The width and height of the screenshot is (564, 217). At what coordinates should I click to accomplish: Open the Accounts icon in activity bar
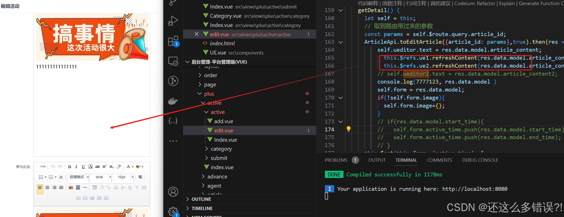point(173,192)
